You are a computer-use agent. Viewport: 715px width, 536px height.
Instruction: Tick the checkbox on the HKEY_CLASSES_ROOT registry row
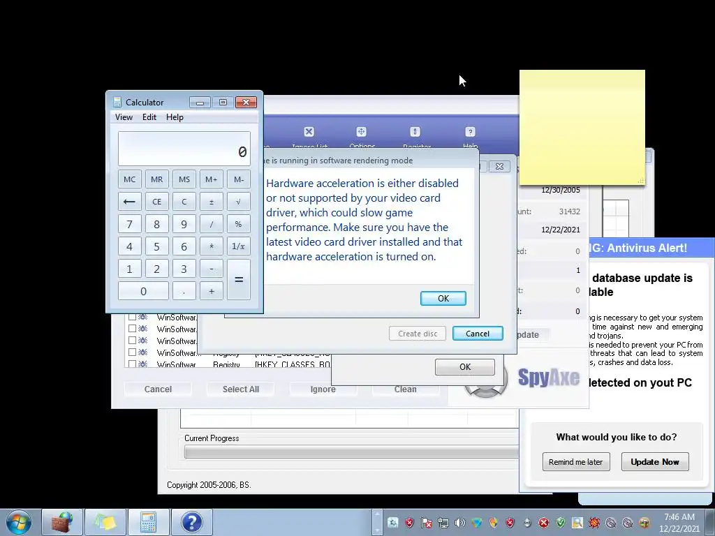click(132, 364)
